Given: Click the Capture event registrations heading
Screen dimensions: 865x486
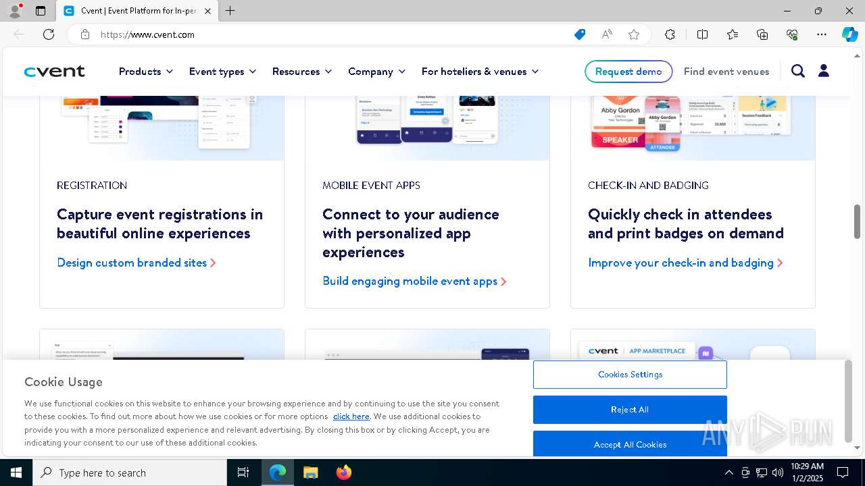Looking at the screenshot, I should pos(160,223).
